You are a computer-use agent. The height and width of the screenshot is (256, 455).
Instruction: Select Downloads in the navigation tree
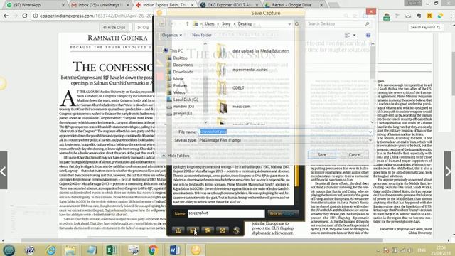pos(183,72)
